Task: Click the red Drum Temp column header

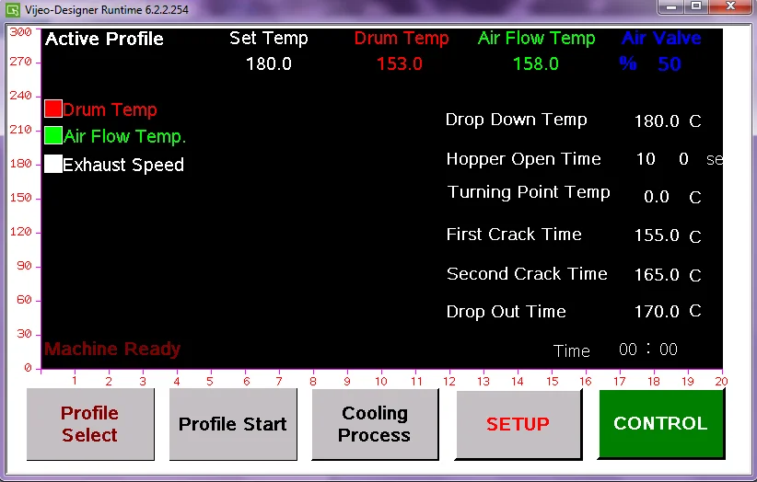Action: [402, 38]
